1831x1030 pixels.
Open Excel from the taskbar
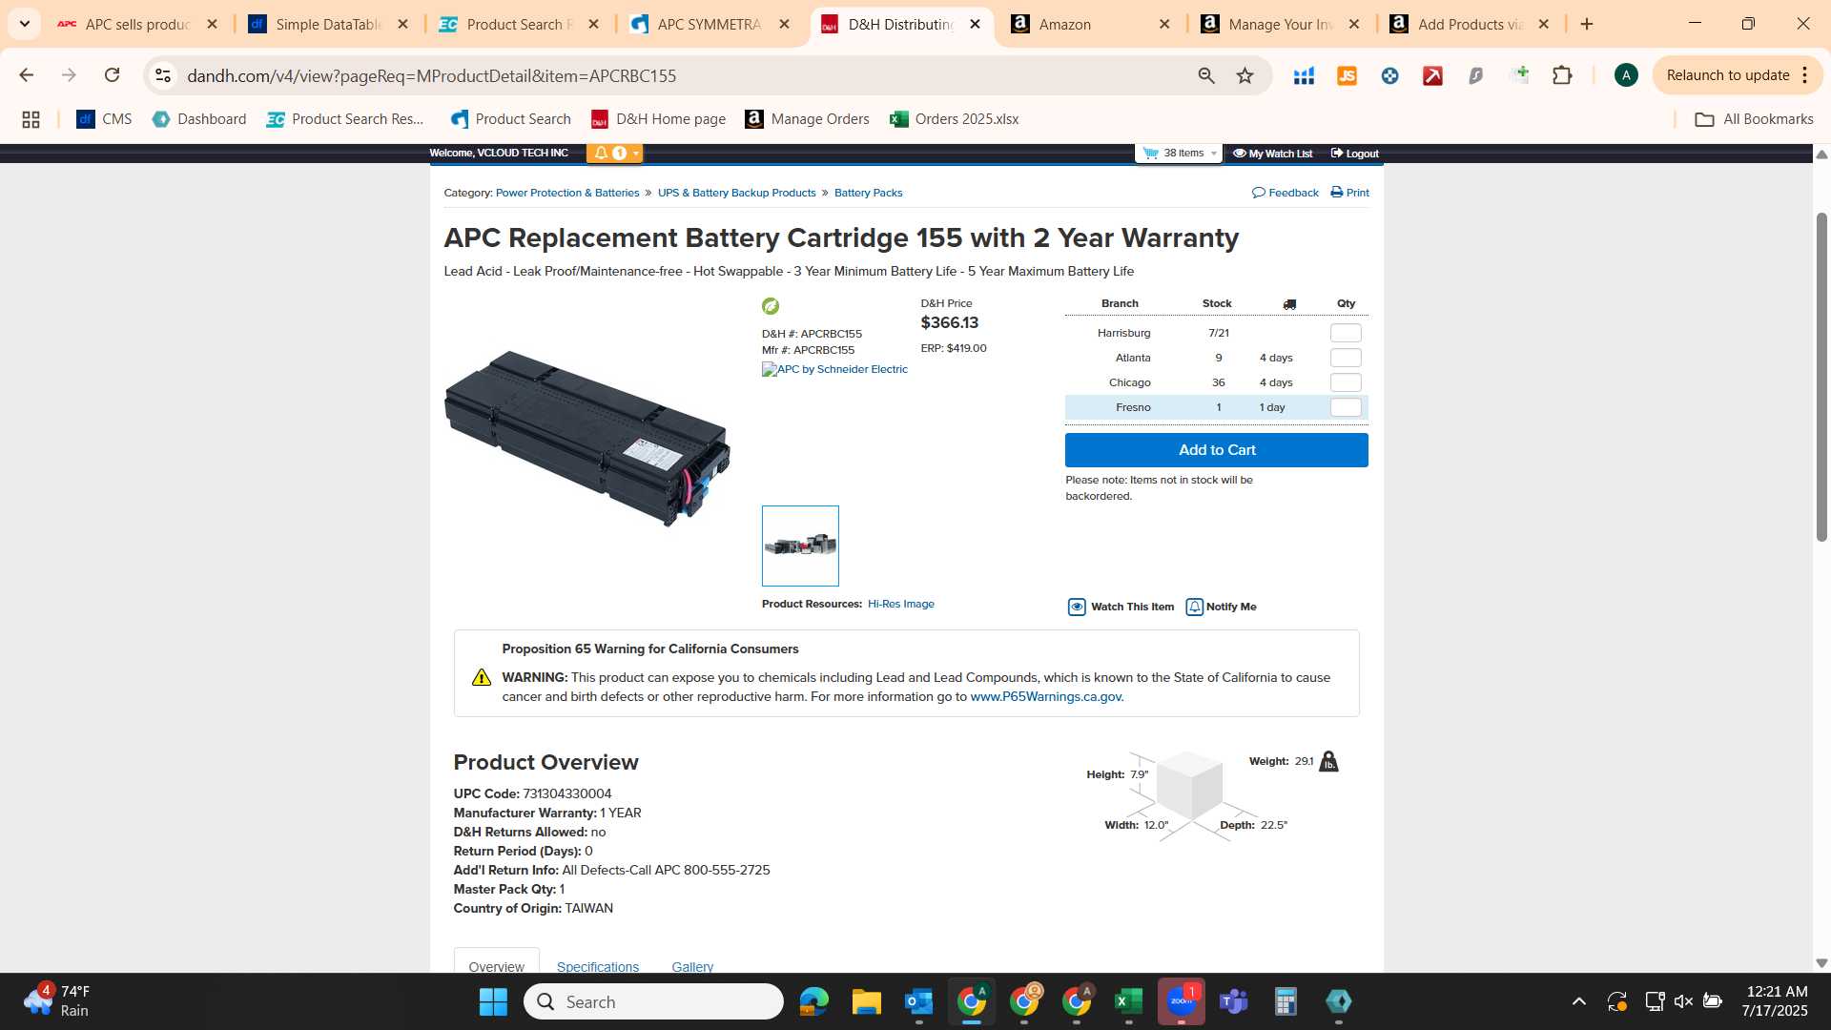point(1128,1001)
